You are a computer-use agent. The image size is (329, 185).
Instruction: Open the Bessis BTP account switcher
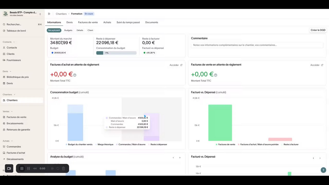pos(22,14)
